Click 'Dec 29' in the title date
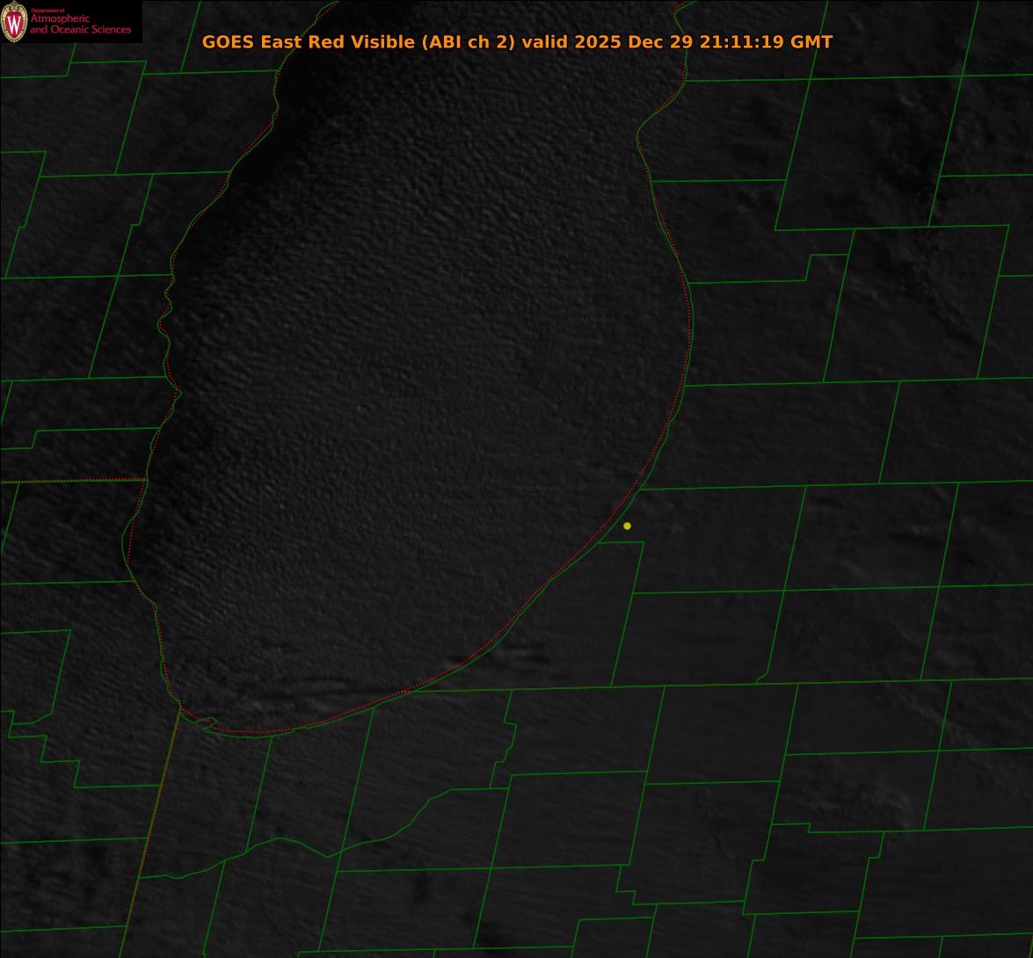 (661, 42)
